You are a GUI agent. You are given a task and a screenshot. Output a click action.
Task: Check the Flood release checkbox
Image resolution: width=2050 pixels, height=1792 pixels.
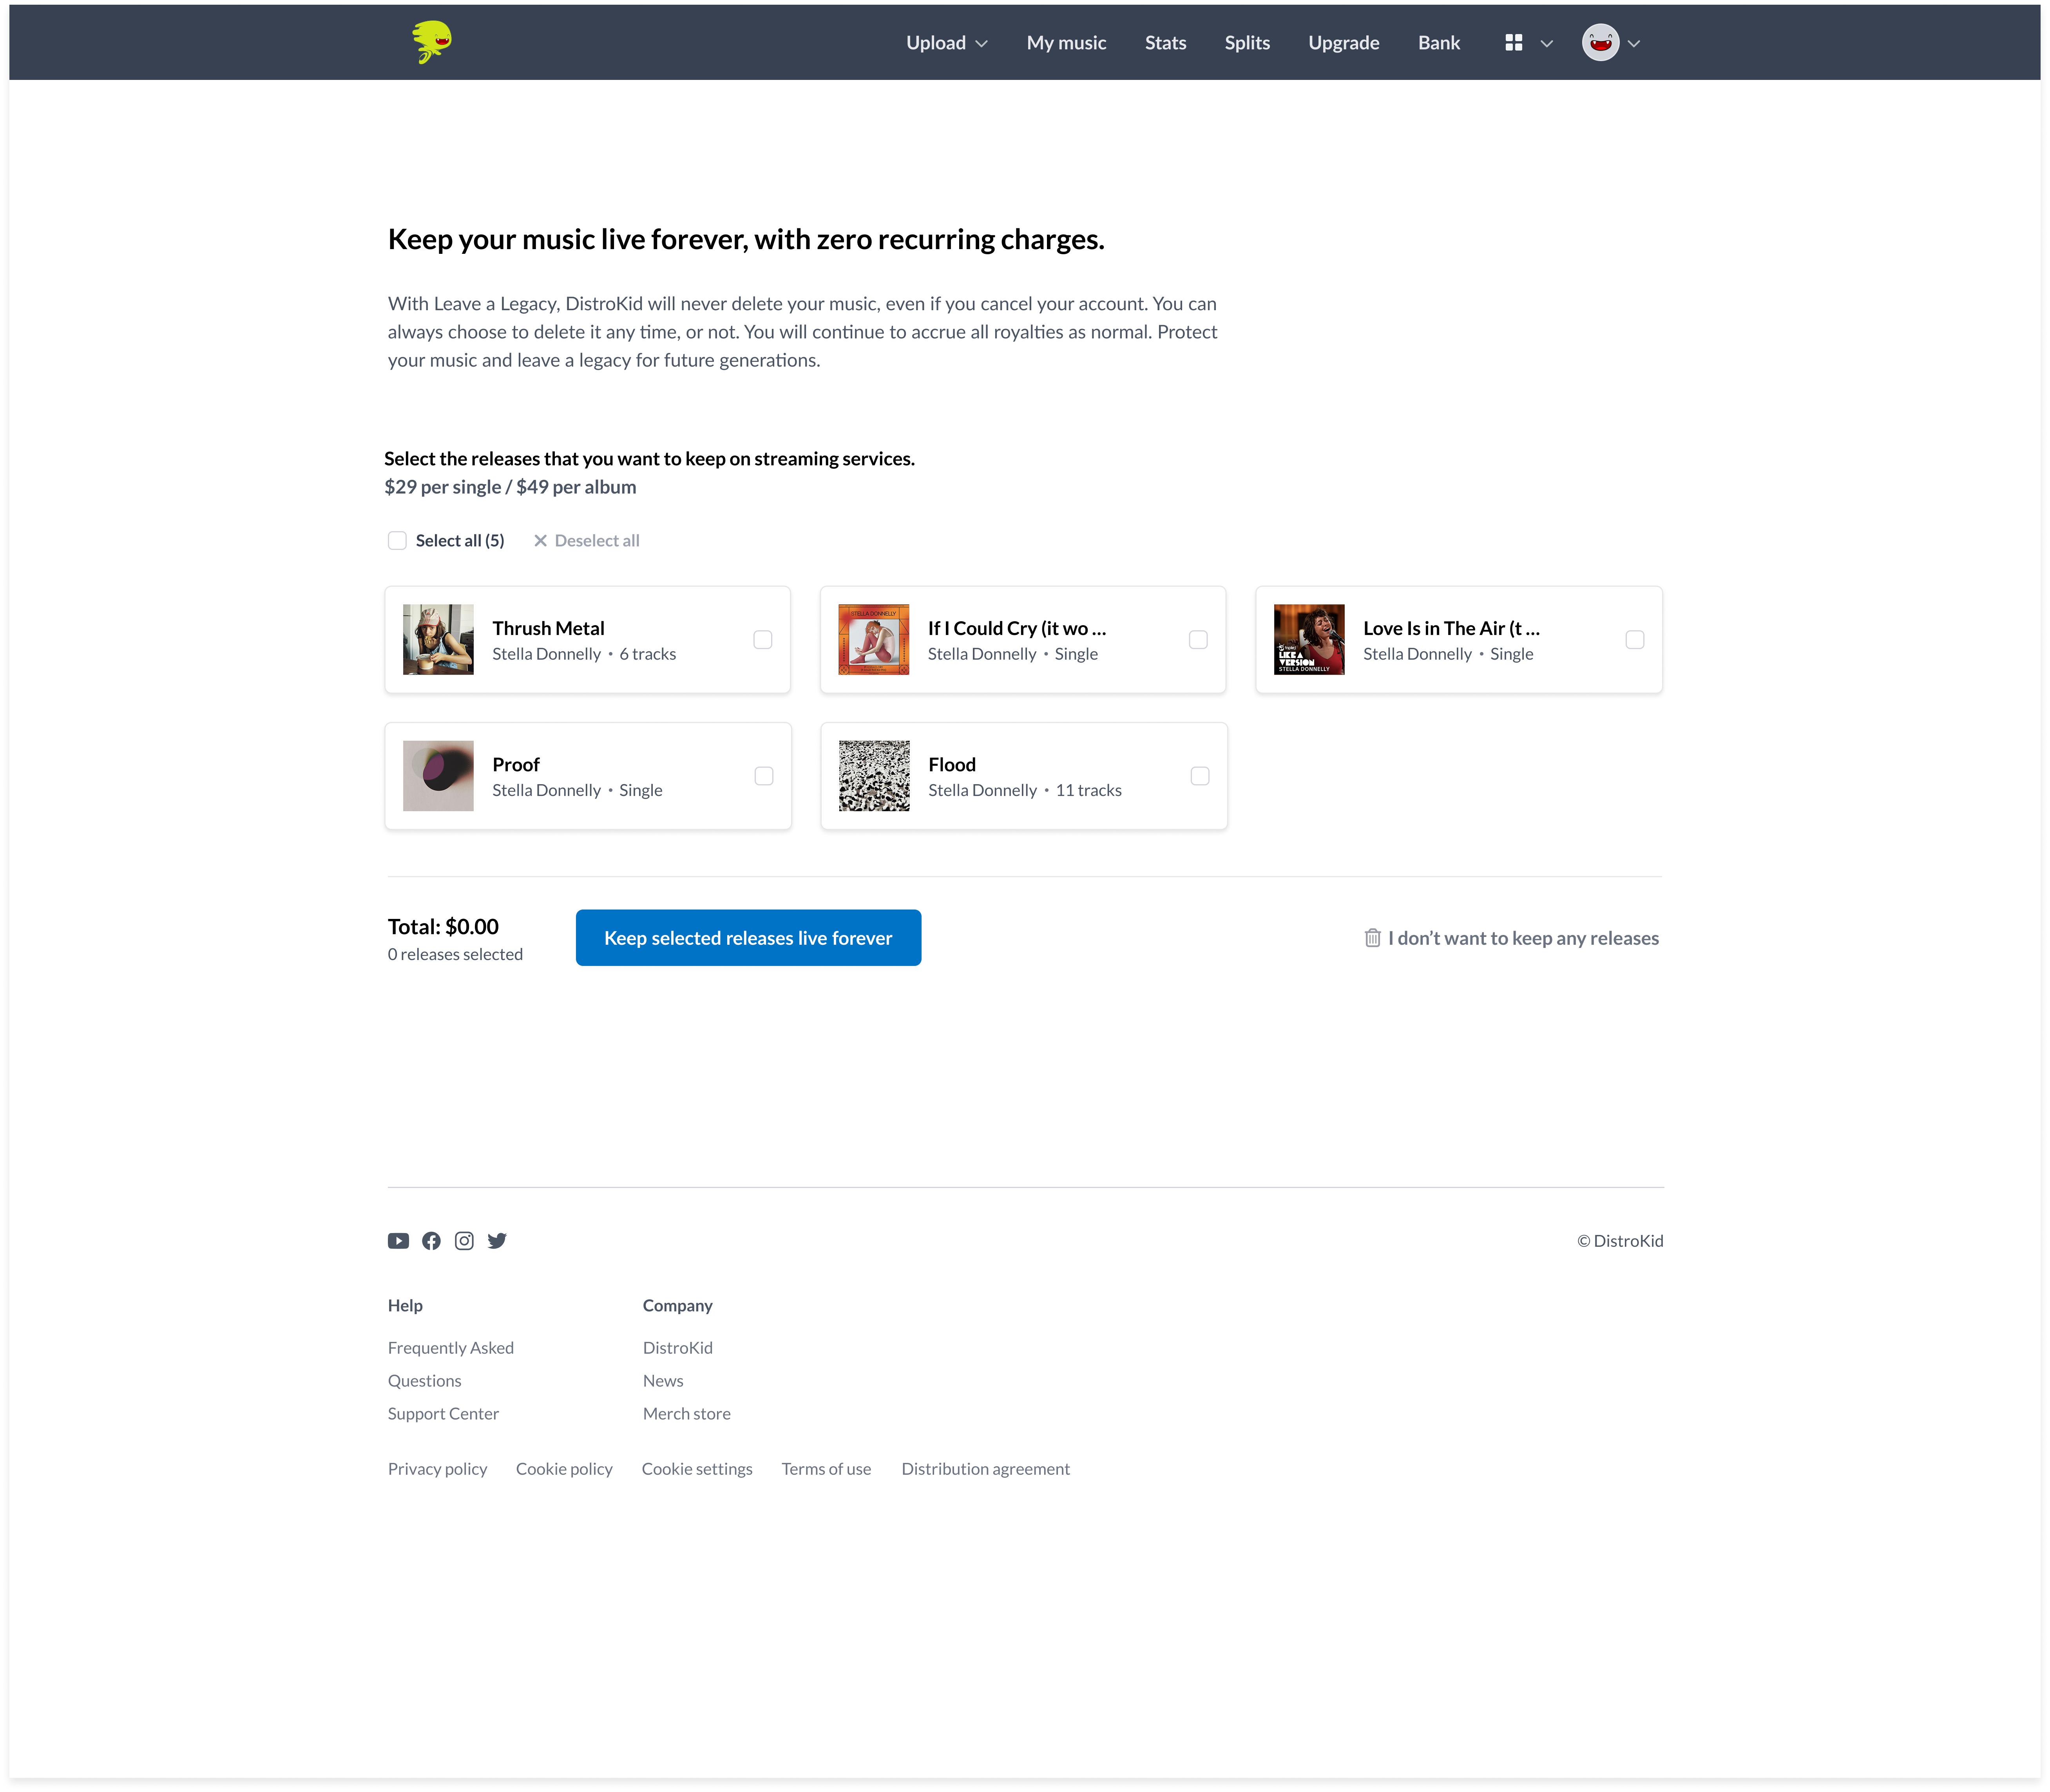[x=1200, y=776]
